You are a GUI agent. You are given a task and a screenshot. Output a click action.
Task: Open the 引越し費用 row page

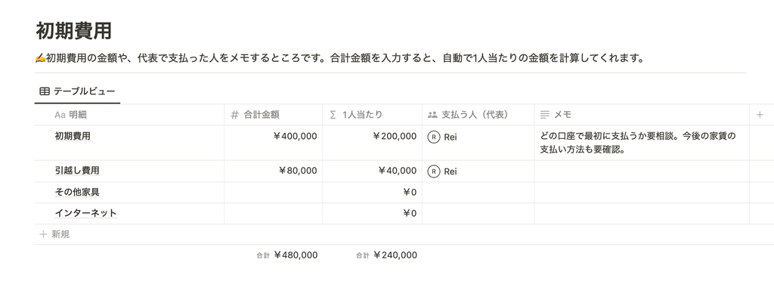pos(77,171)
